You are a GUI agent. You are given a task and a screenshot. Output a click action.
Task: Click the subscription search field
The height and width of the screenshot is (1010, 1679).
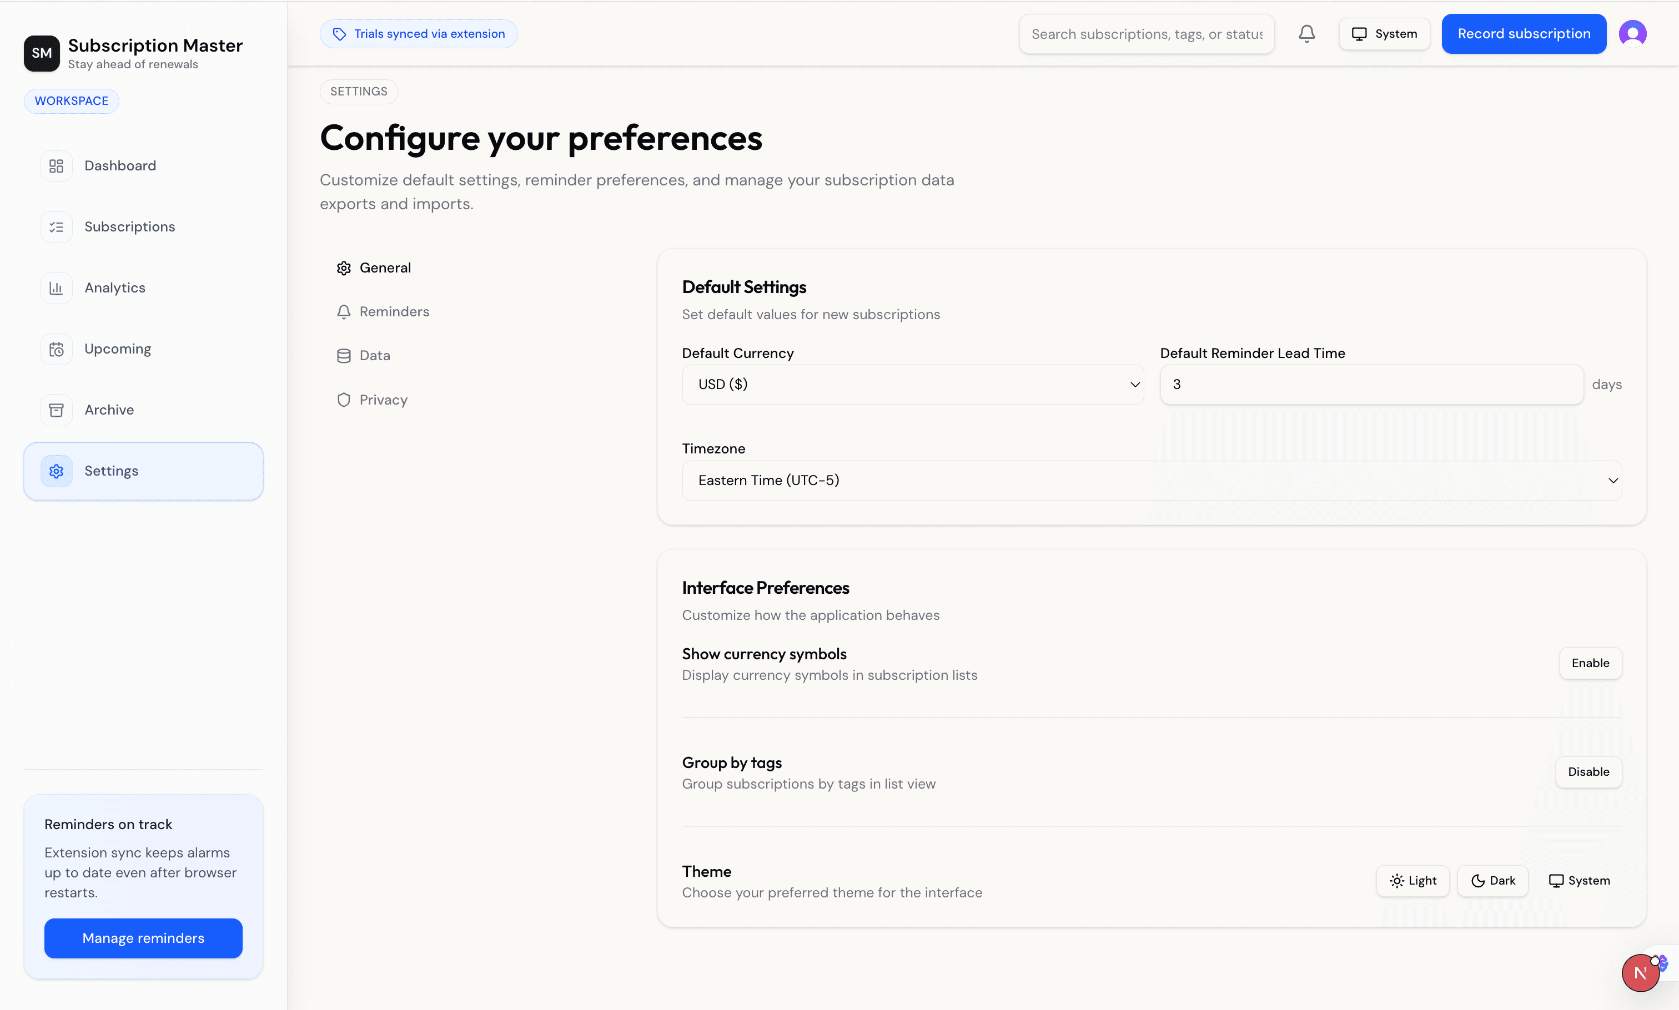(1145, 33)
